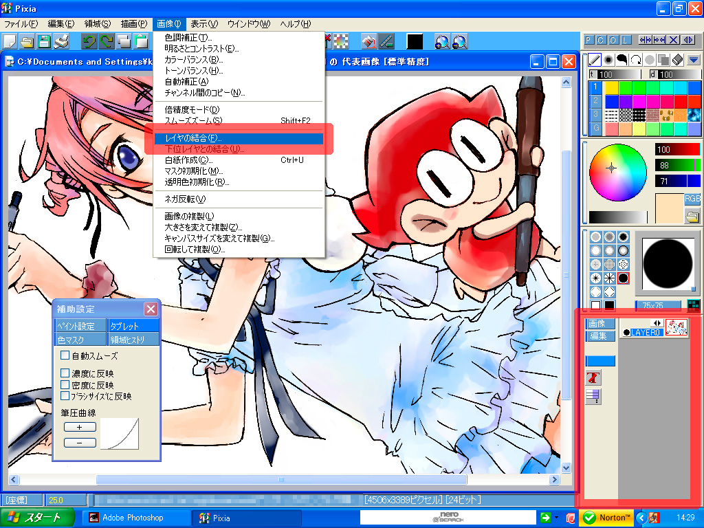Enable the 自動スムーズ checkbox

[65, 355]
